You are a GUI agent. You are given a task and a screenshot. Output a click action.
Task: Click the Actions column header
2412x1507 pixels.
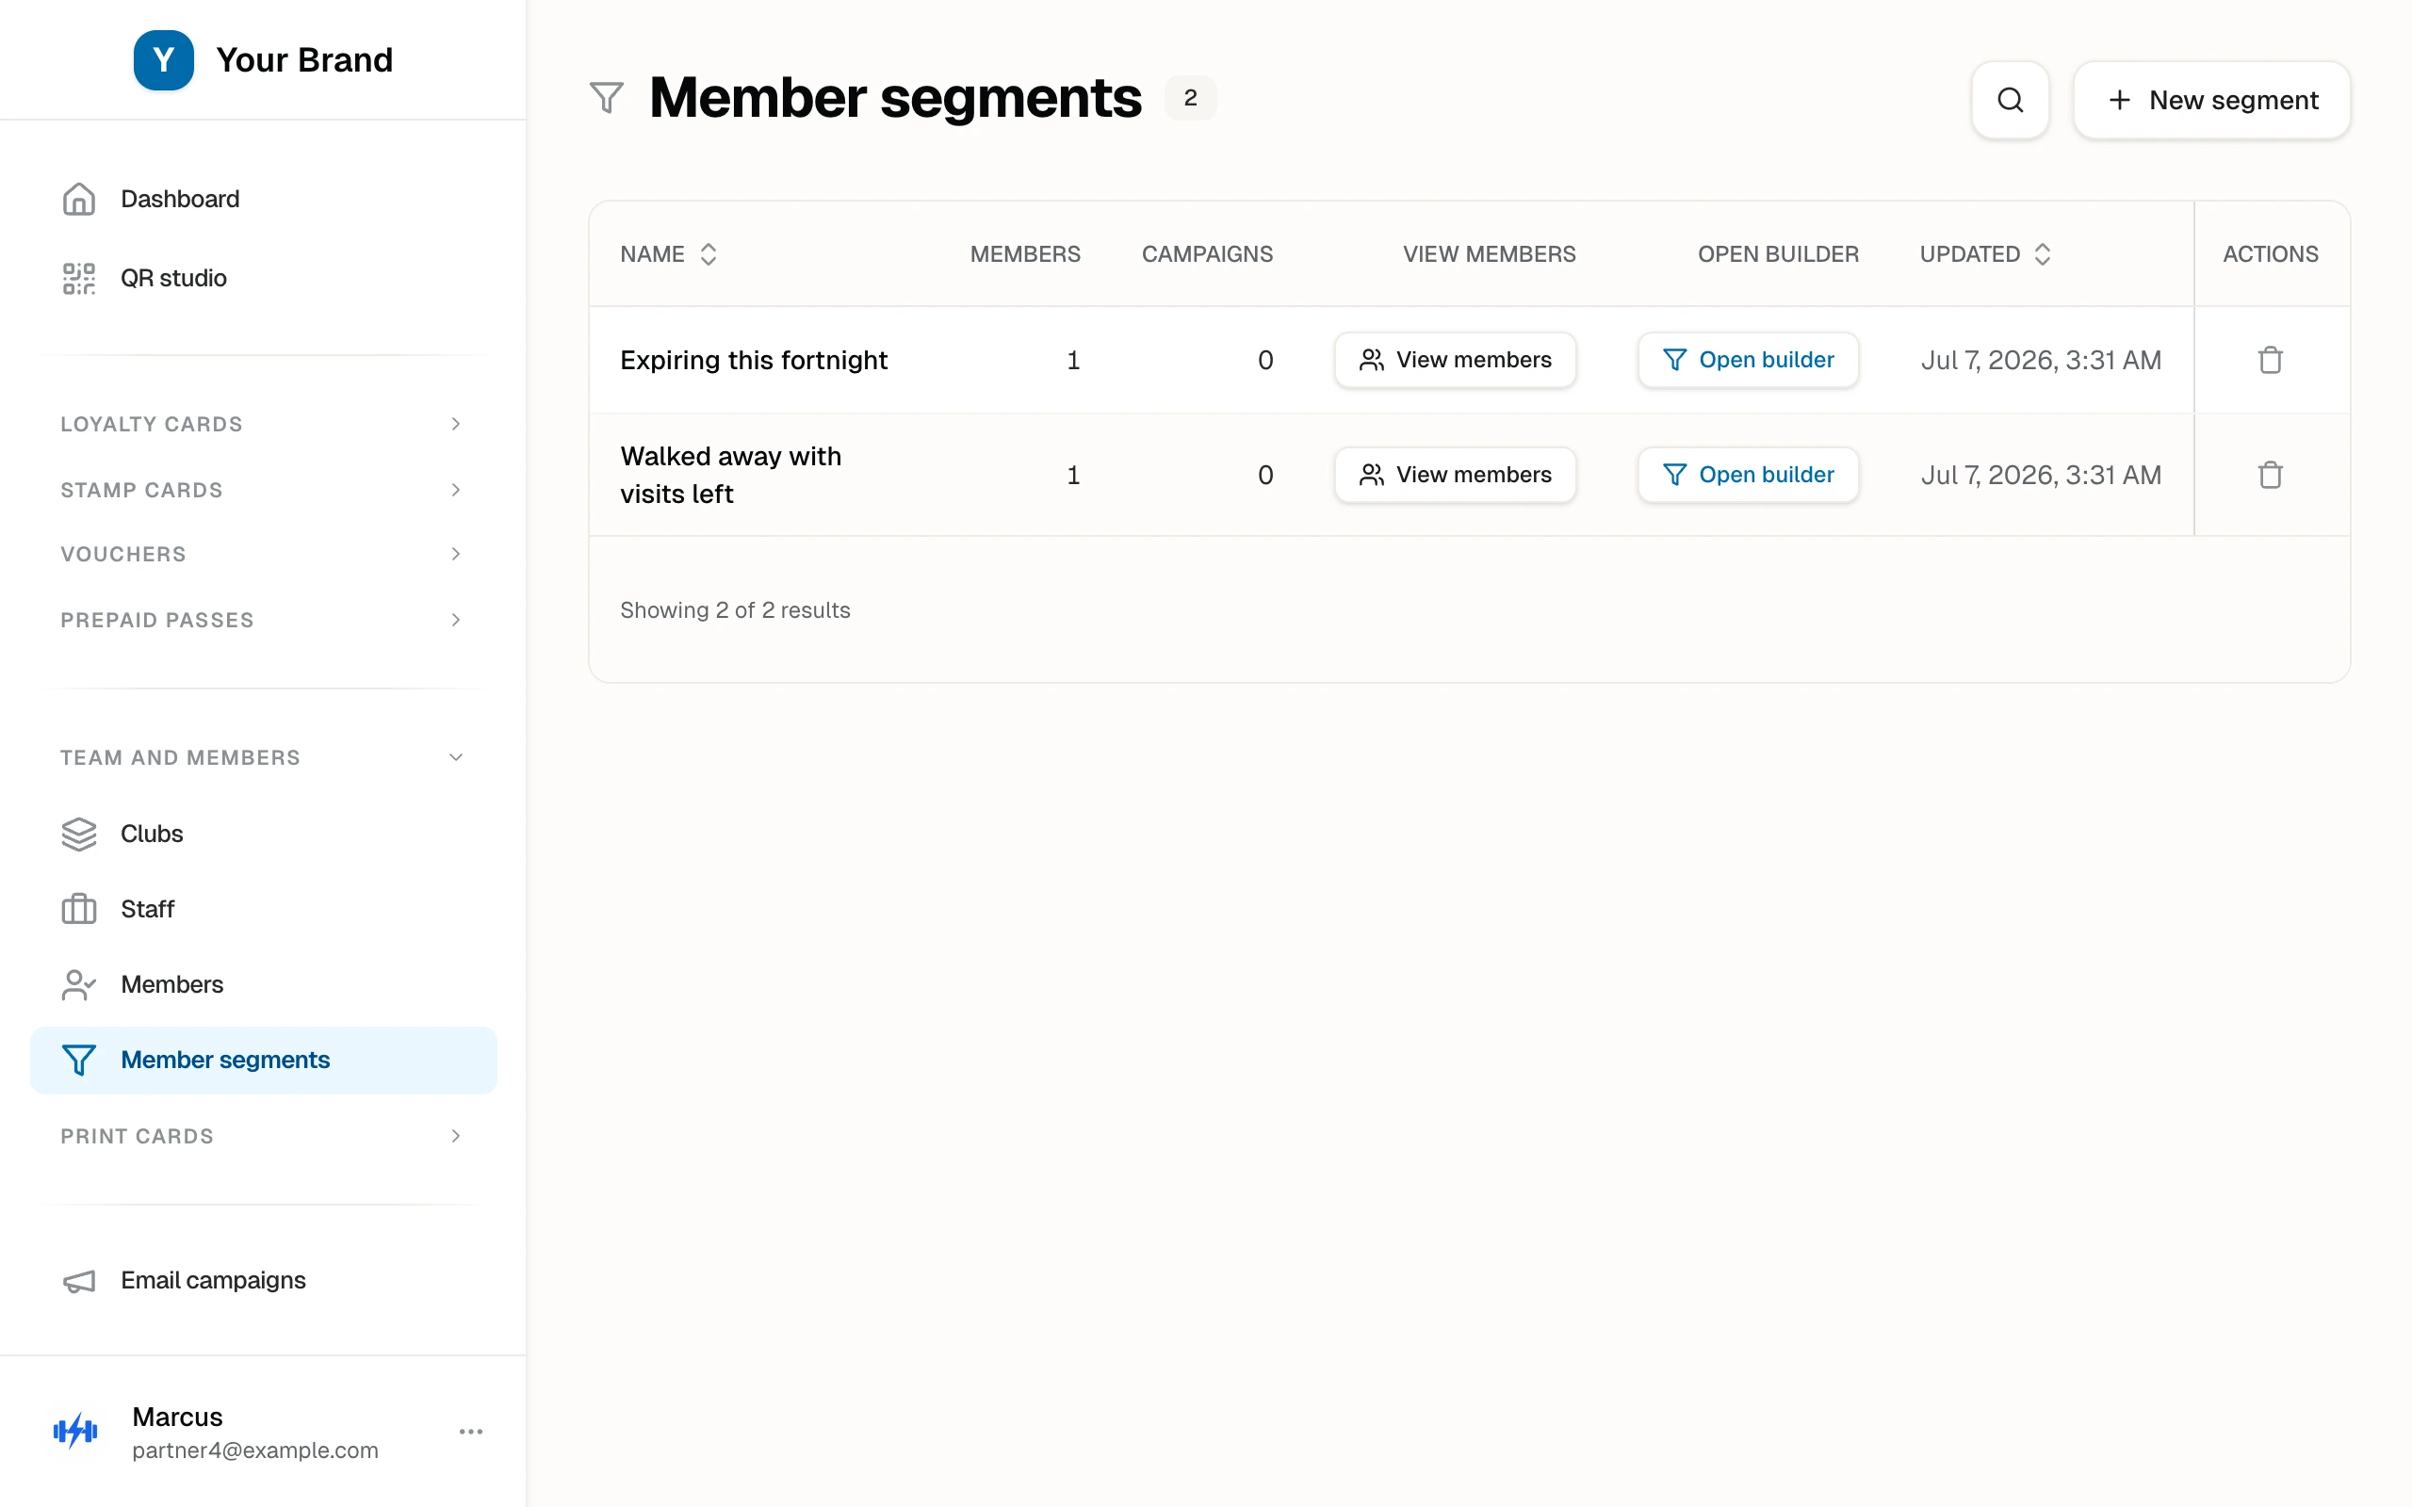[2270, 254]
